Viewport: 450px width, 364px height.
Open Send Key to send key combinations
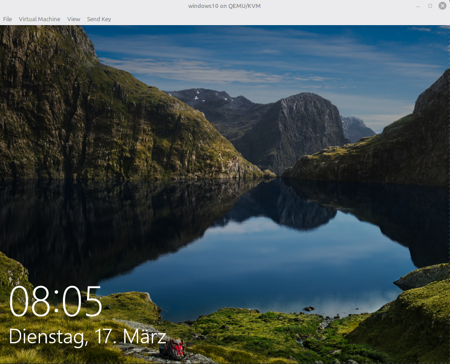pos(99,19)
